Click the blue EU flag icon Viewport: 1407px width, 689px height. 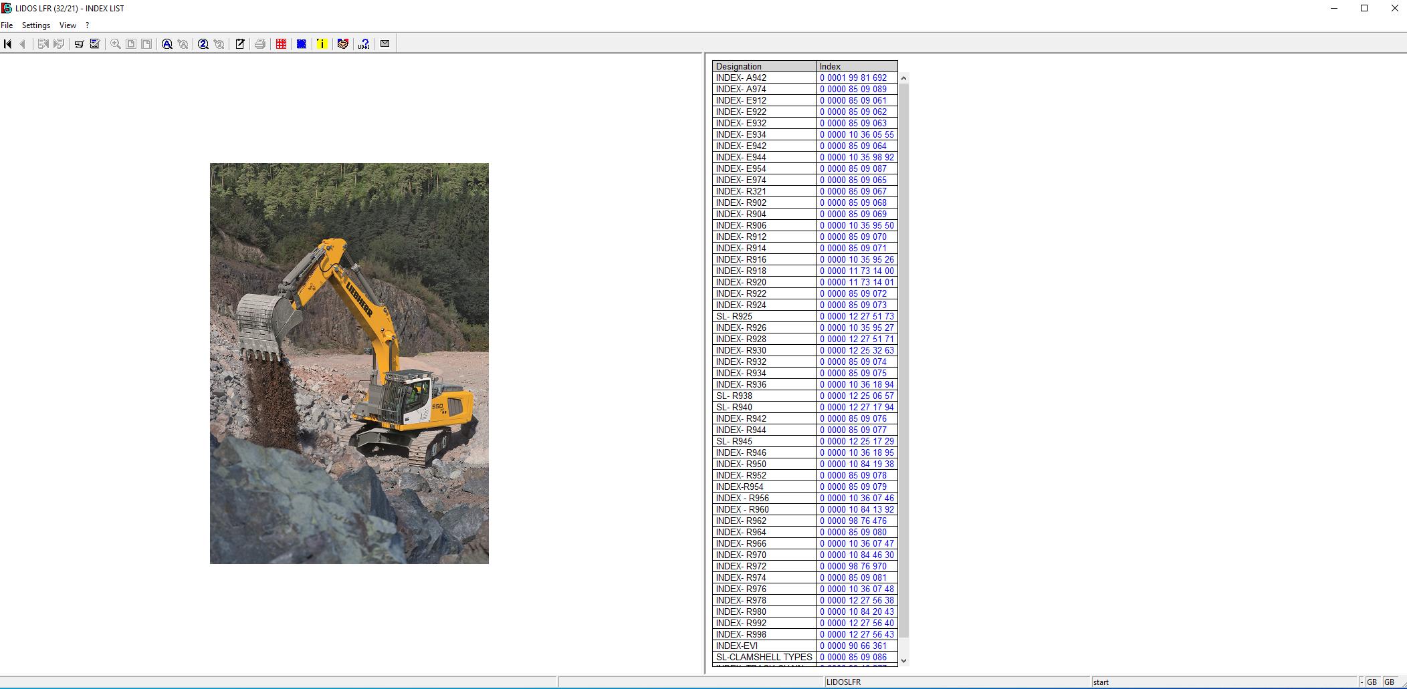click(302, 44)
